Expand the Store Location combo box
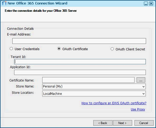The height and width of the screenshot is (128, 156). tap(94, 94)
